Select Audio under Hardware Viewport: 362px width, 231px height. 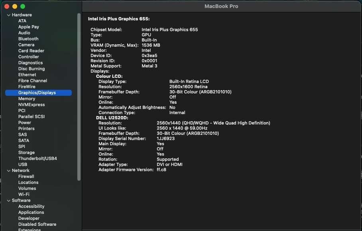pyautogui.click(x=24, y=33)
